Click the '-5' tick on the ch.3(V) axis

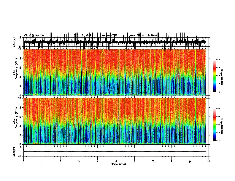[20, 156]
